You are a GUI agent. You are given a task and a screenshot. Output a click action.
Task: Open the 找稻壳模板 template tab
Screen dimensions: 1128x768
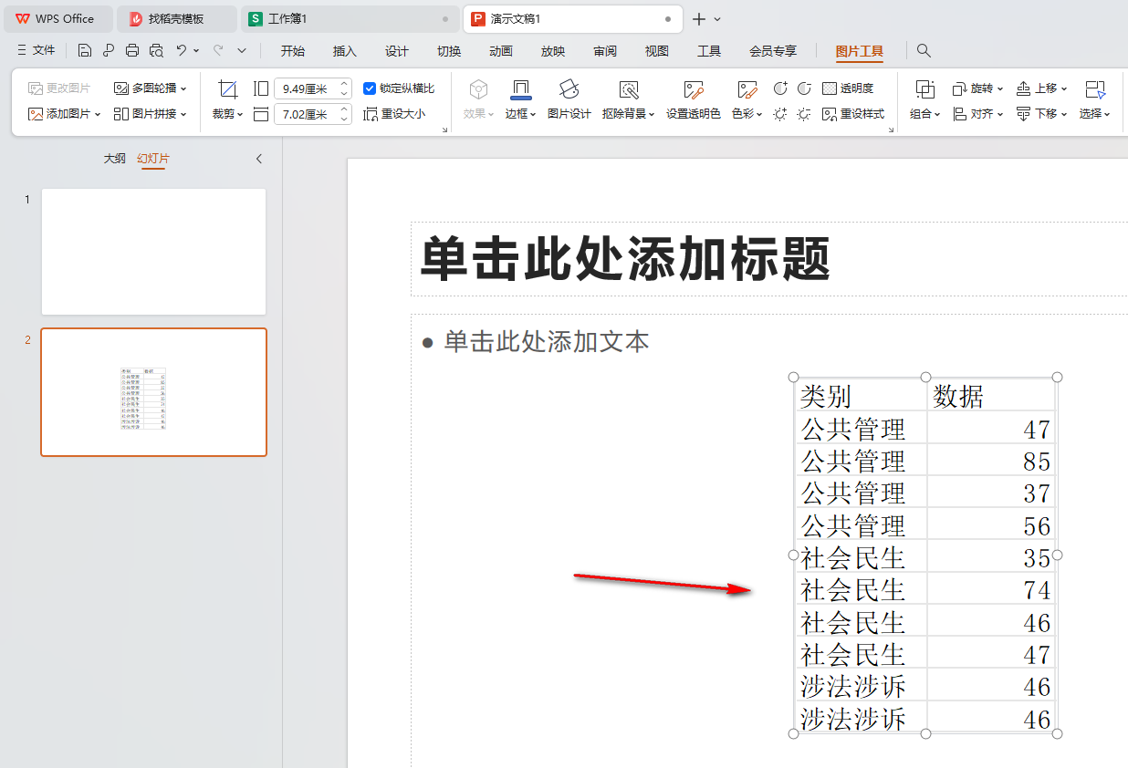[175, 18]
